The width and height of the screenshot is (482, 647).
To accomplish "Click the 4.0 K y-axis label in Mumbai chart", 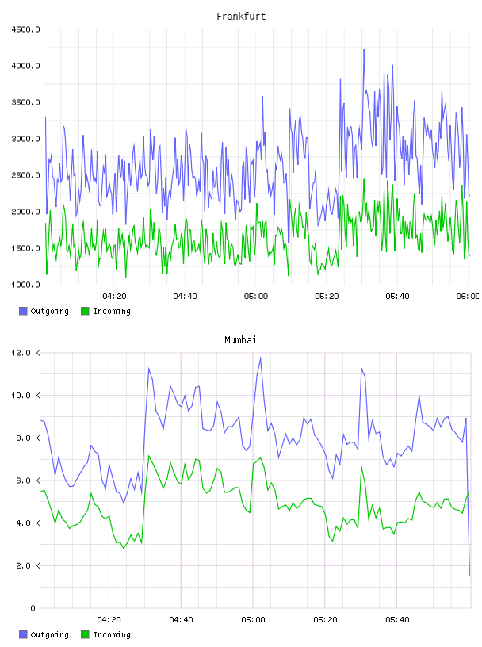I will click(x=28, y=523).
